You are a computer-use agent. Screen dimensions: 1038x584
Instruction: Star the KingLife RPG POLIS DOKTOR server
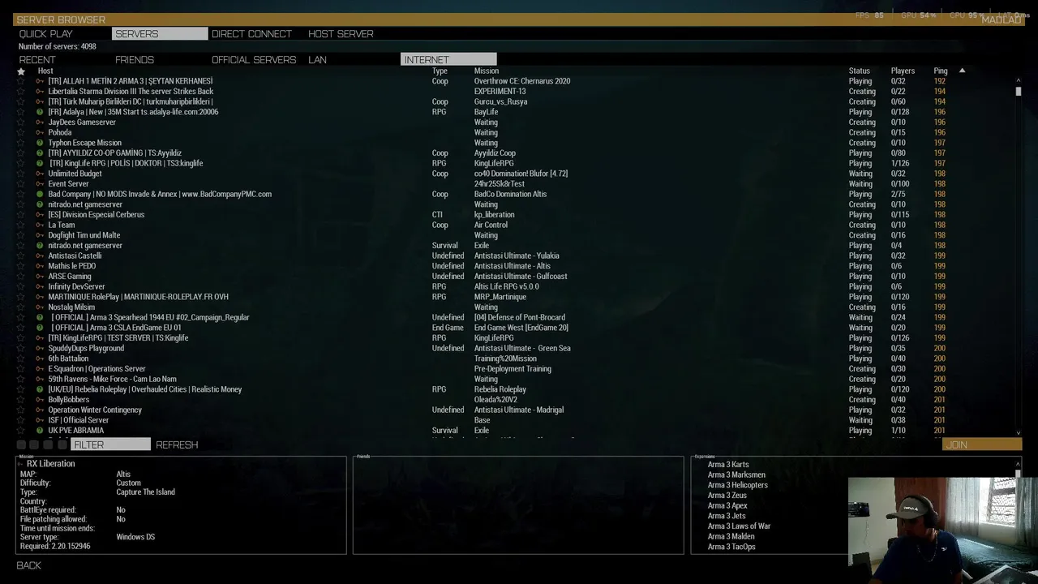pyautogui.click(x=21, y=164)
